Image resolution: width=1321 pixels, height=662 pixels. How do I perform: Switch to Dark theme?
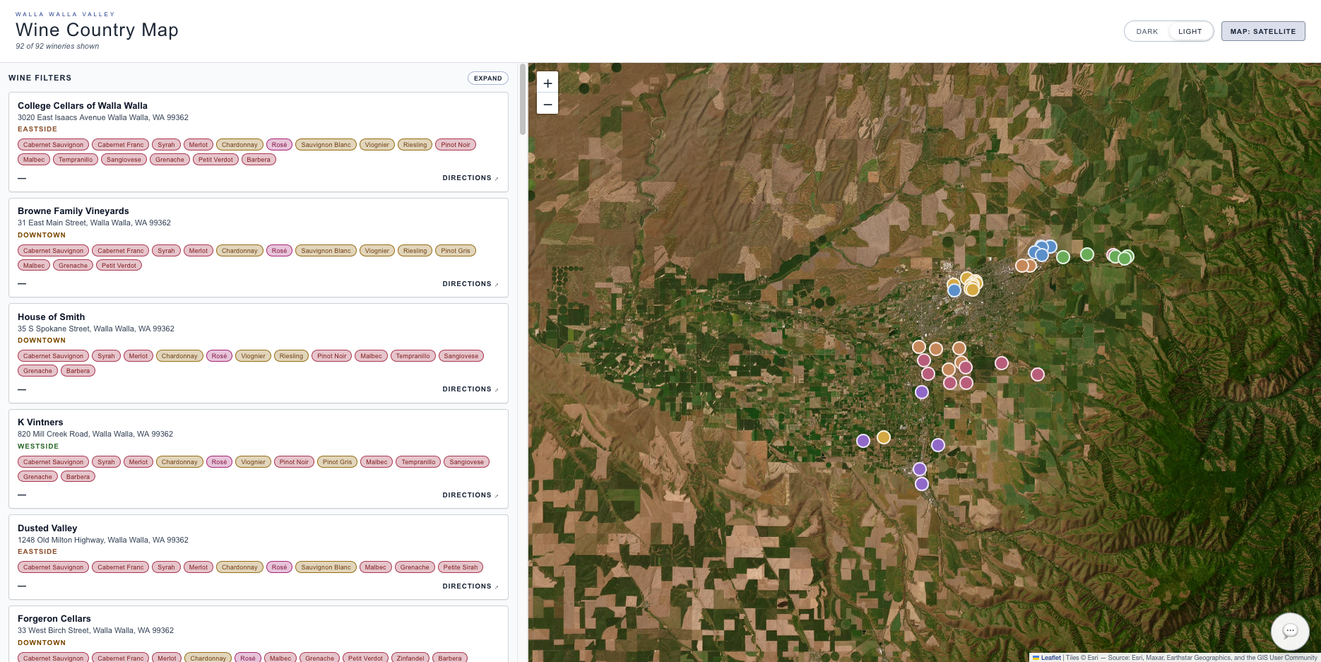coord(1147,31)
